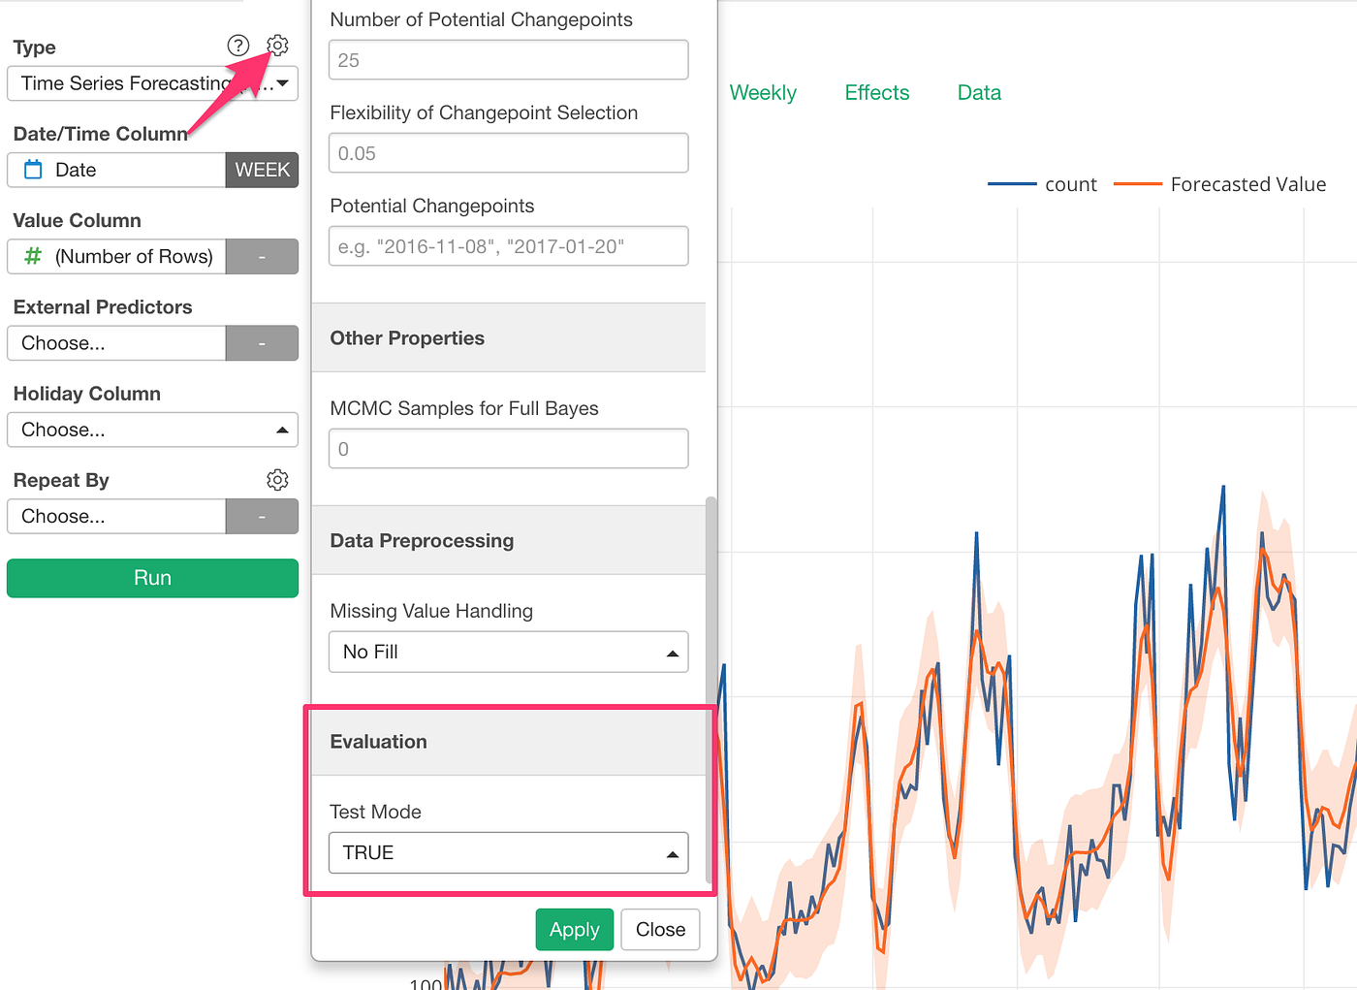Close the settings dialog
1357x990 pixels.
660,929
